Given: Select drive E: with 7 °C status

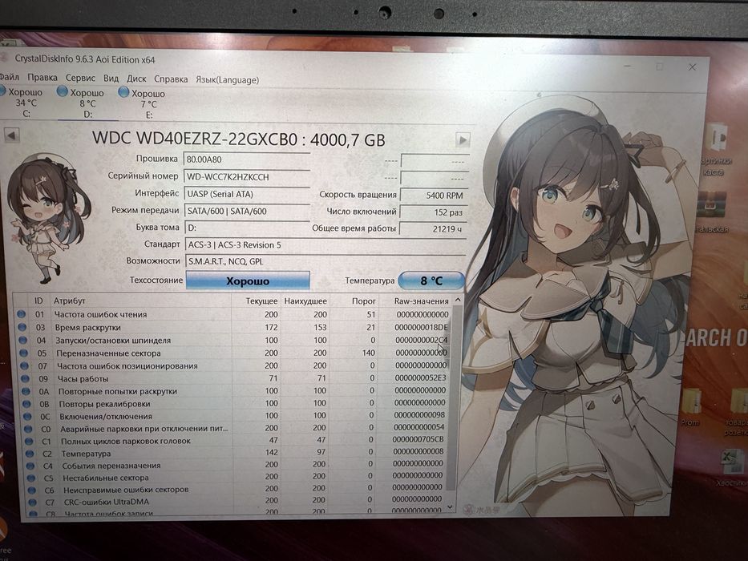Looking at the screenshot, I should pyautogui.click(x=145, y=104).
